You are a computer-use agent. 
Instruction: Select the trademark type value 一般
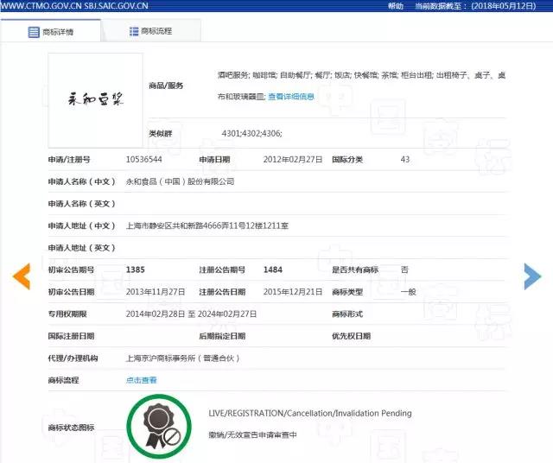pos(409,292)
